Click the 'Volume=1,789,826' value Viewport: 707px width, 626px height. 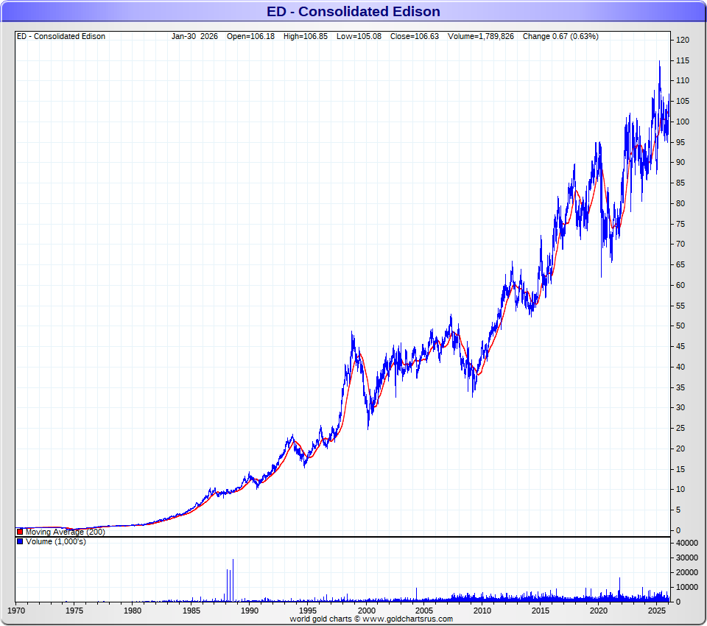point(481,37)
